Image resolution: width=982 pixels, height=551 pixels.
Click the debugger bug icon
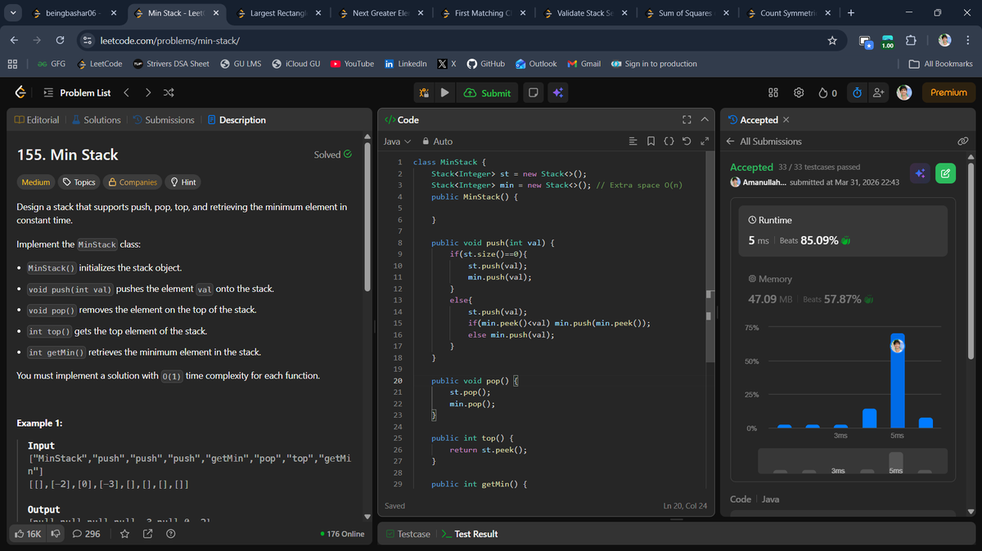(x=424, y=92)
